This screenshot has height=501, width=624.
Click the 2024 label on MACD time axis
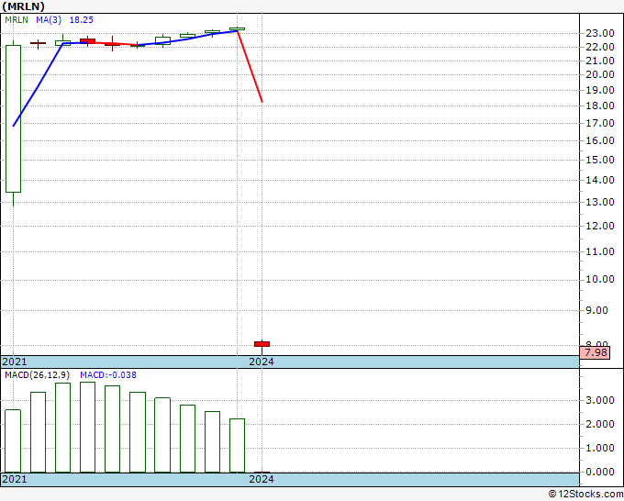pos(262,479)
